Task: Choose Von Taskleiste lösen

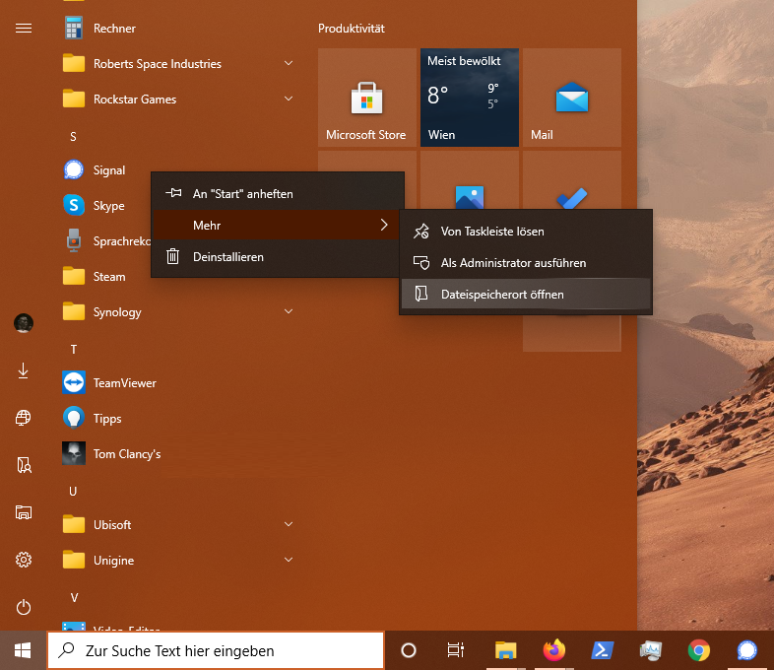Action: pos(526,232)
